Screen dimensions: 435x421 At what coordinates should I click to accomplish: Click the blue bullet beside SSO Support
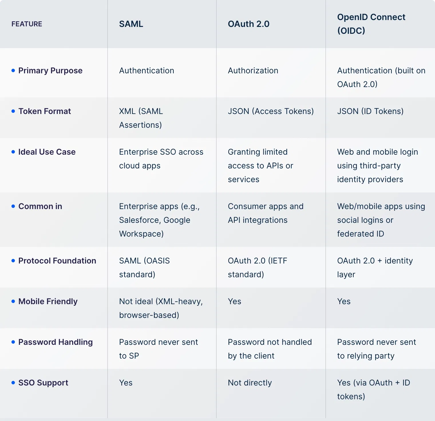tap(13, 383)
